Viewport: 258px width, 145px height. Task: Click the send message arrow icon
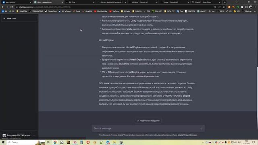(201, 128)
